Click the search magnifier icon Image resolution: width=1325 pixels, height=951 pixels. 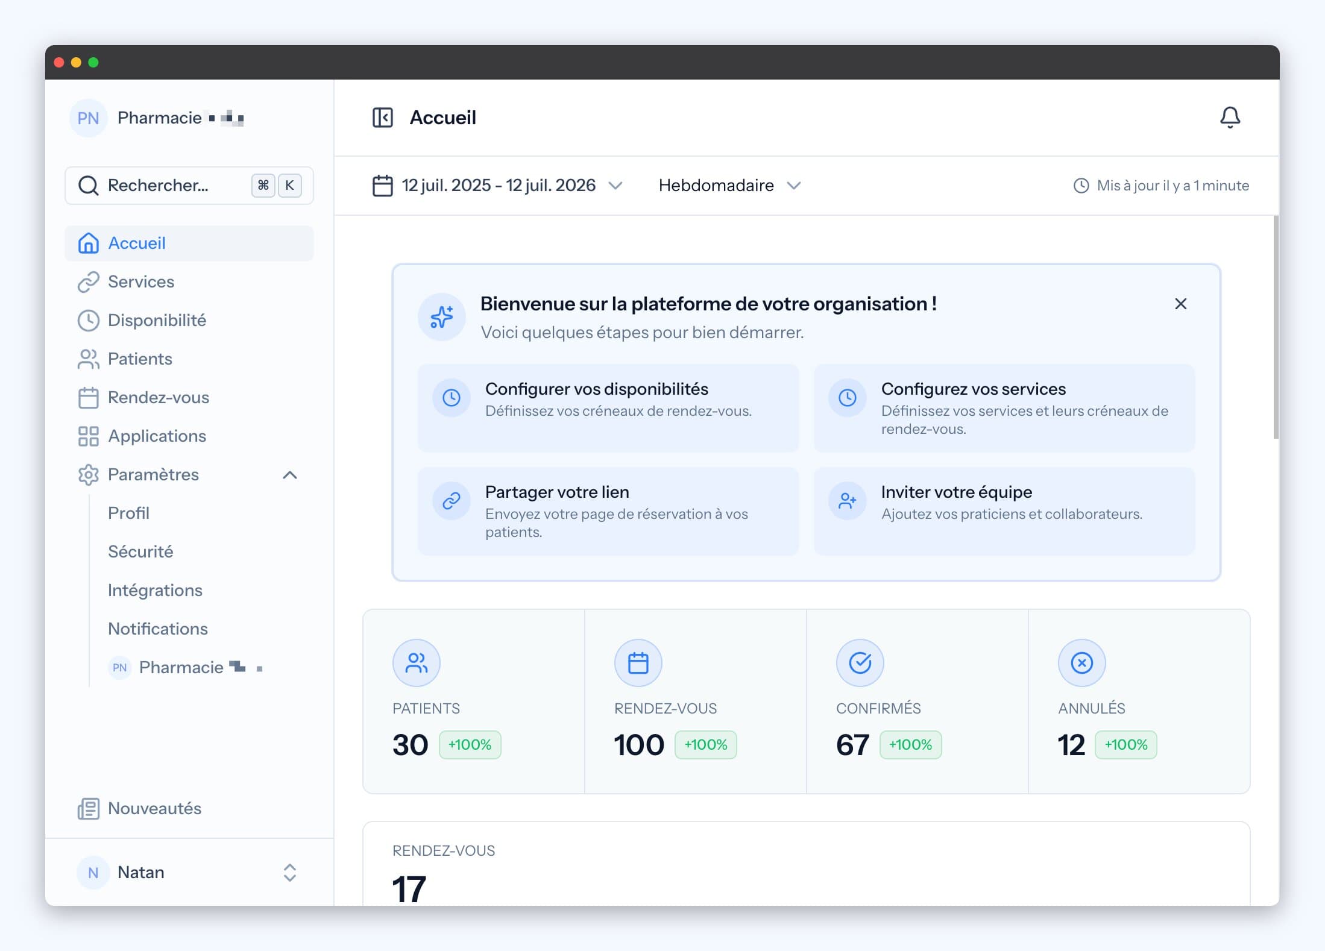coord(88,186)
